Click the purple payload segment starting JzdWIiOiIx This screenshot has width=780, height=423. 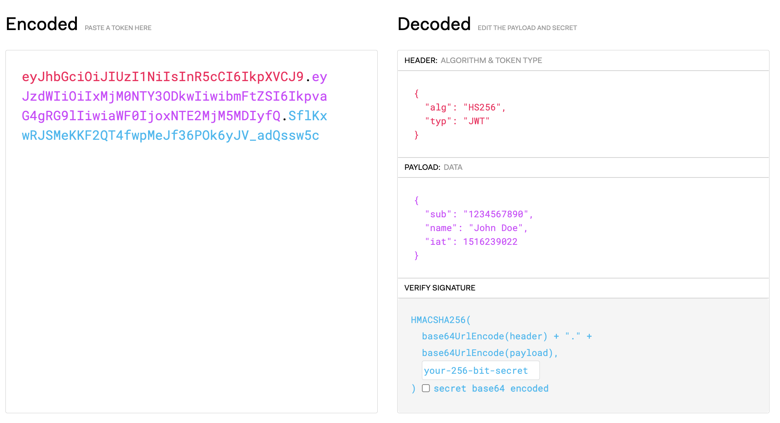coord(174,96)
